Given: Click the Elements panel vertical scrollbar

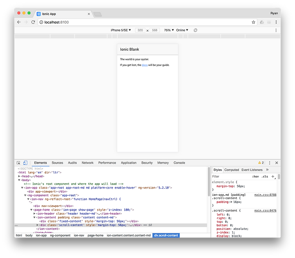Looking at the screenshot, I should 209,182.
